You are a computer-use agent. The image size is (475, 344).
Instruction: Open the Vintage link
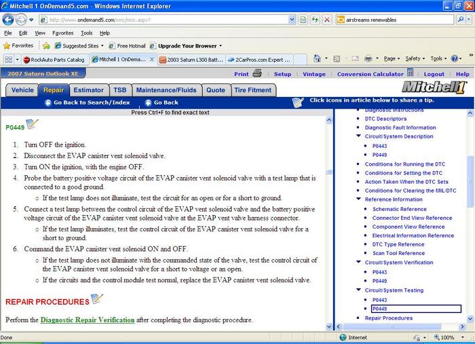pyautogui.click(x=314, y=74)
